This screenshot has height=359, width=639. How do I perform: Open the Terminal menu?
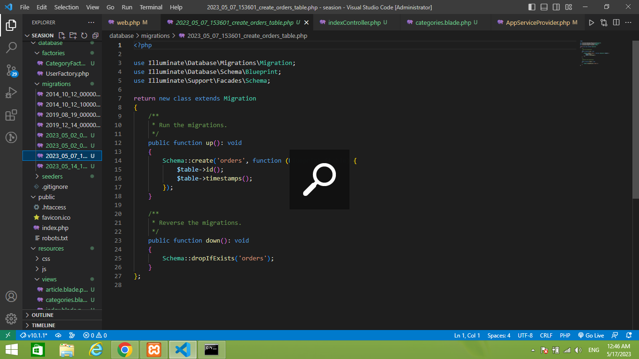pyautogui.click(x=151, y=7)
